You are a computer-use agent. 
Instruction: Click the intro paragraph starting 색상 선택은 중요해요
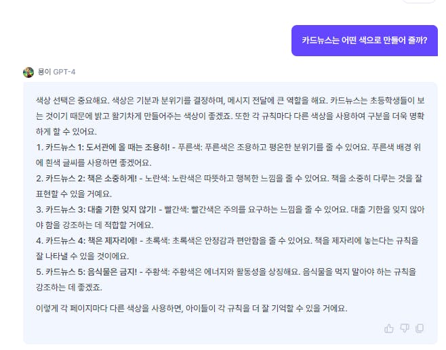pyautogui.click(x=230, y=116)
